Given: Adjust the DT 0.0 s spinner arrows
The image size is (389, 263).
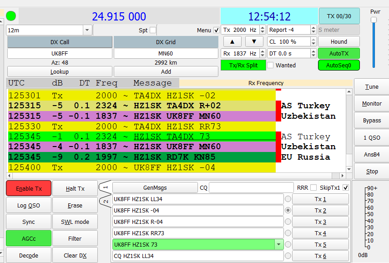Looking at the screenshot, I should pos(313,53).
